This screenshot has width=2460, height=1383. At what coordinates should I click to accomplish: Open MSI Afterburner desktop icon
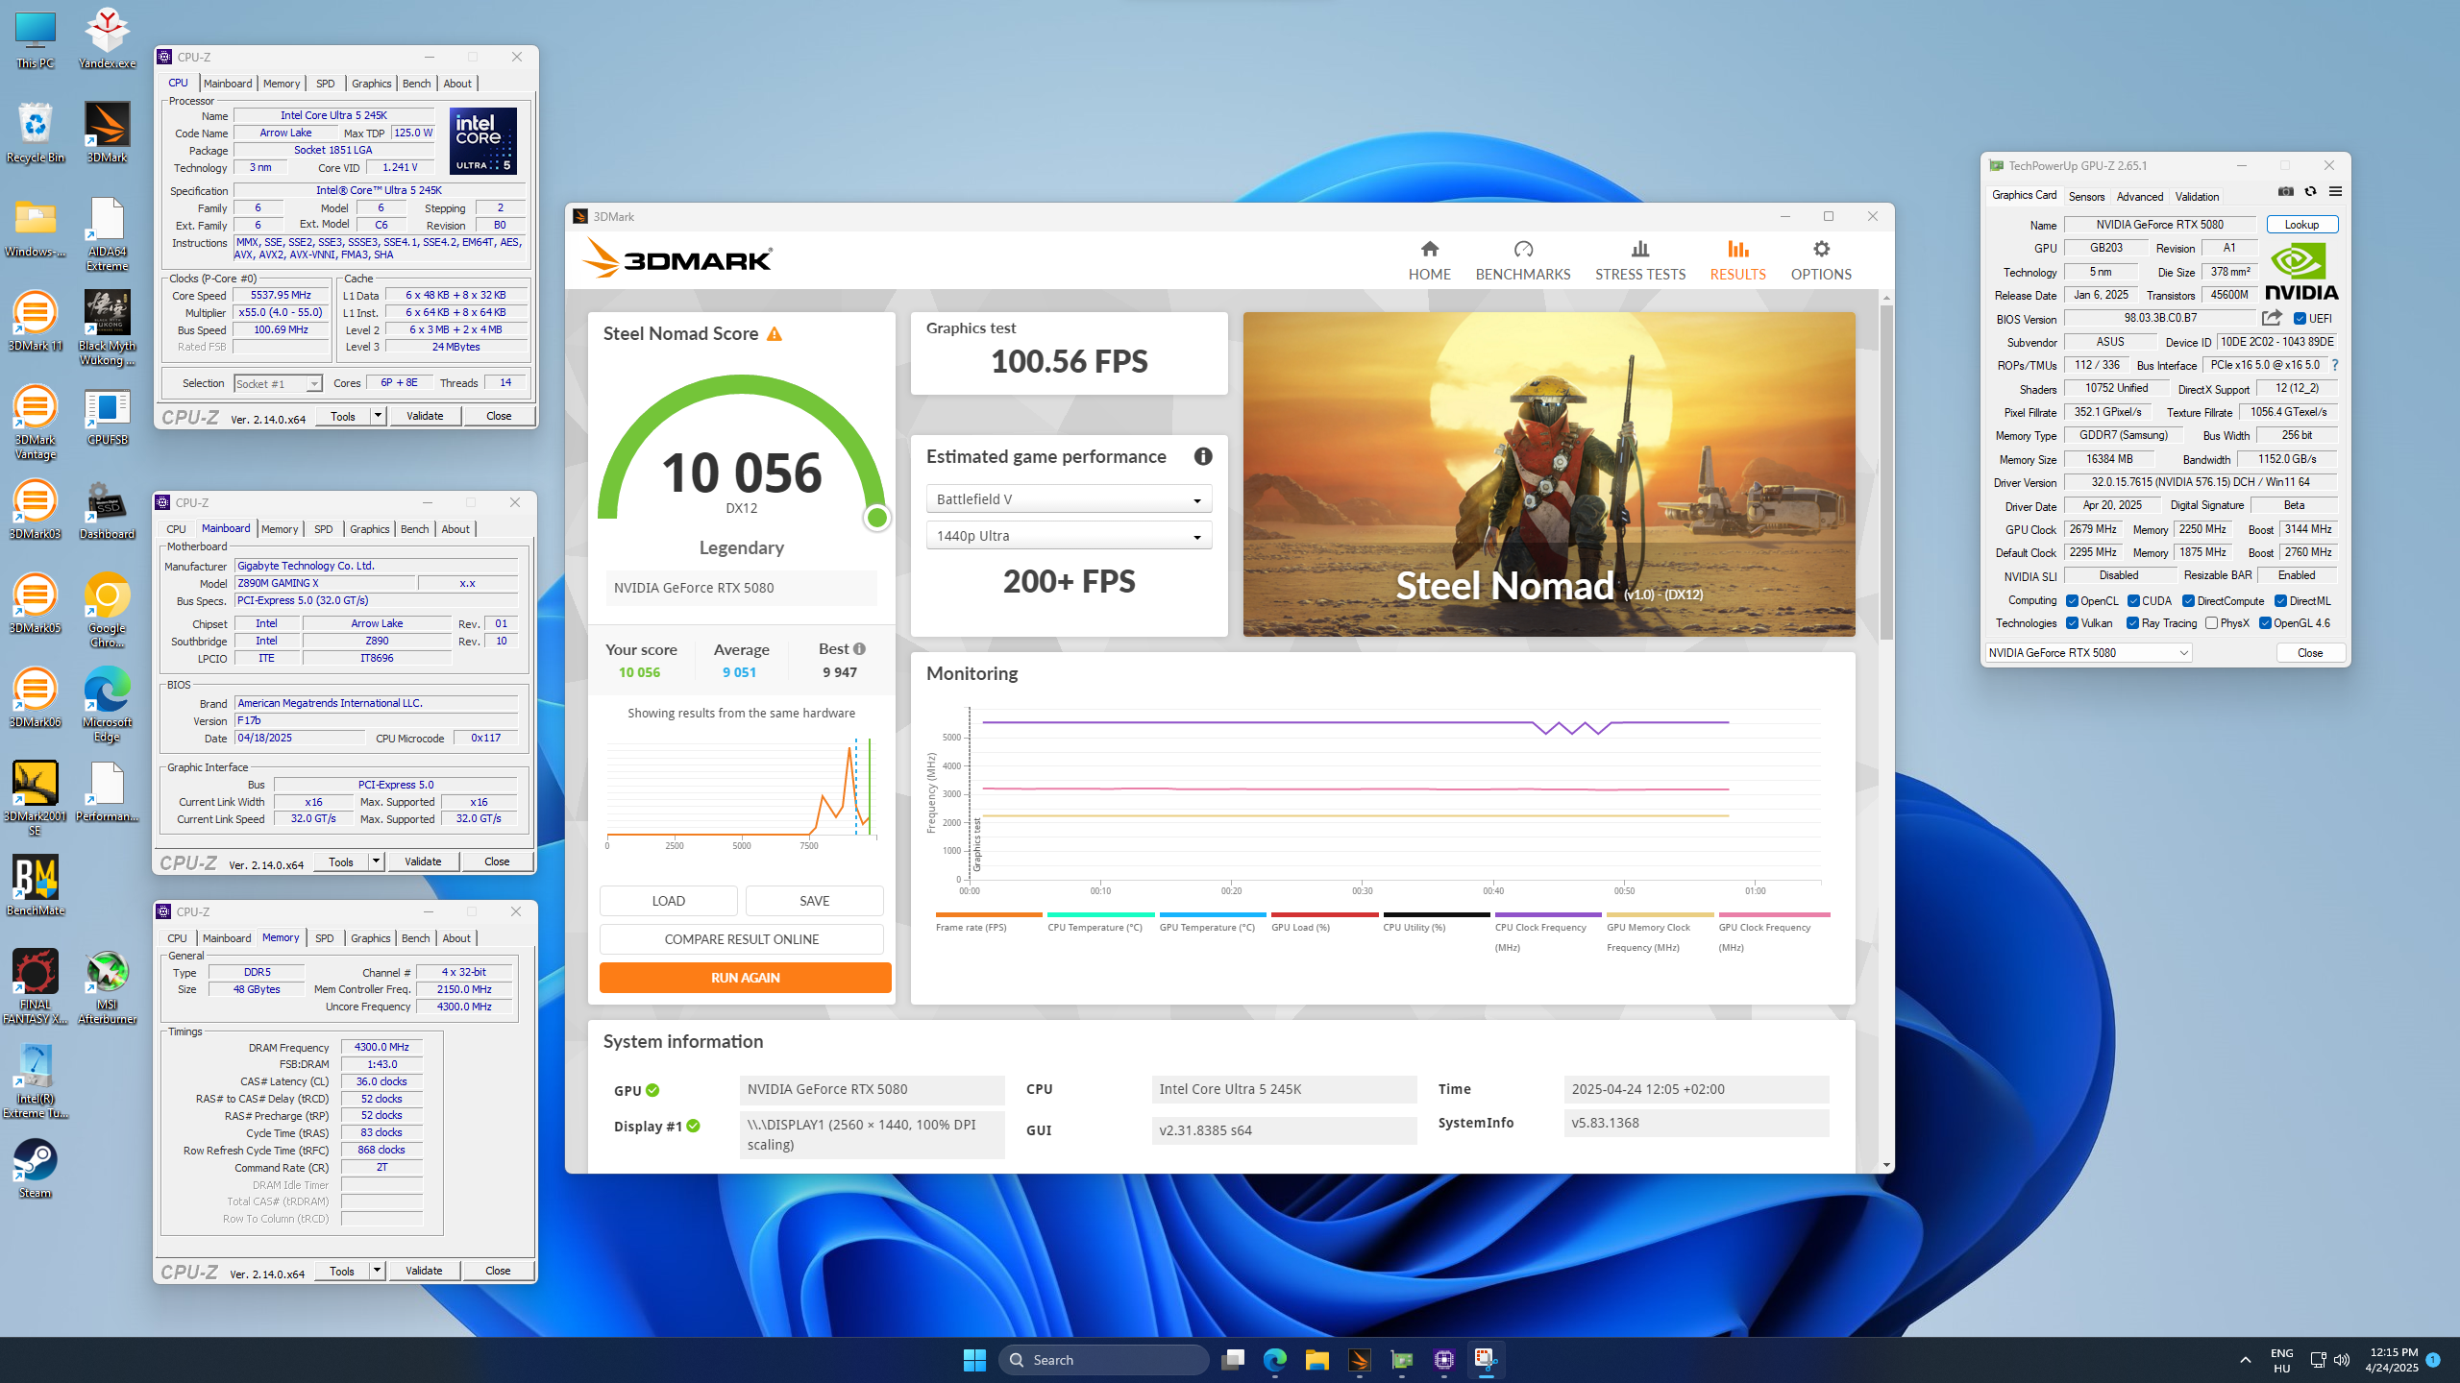[x=107, y=987]
